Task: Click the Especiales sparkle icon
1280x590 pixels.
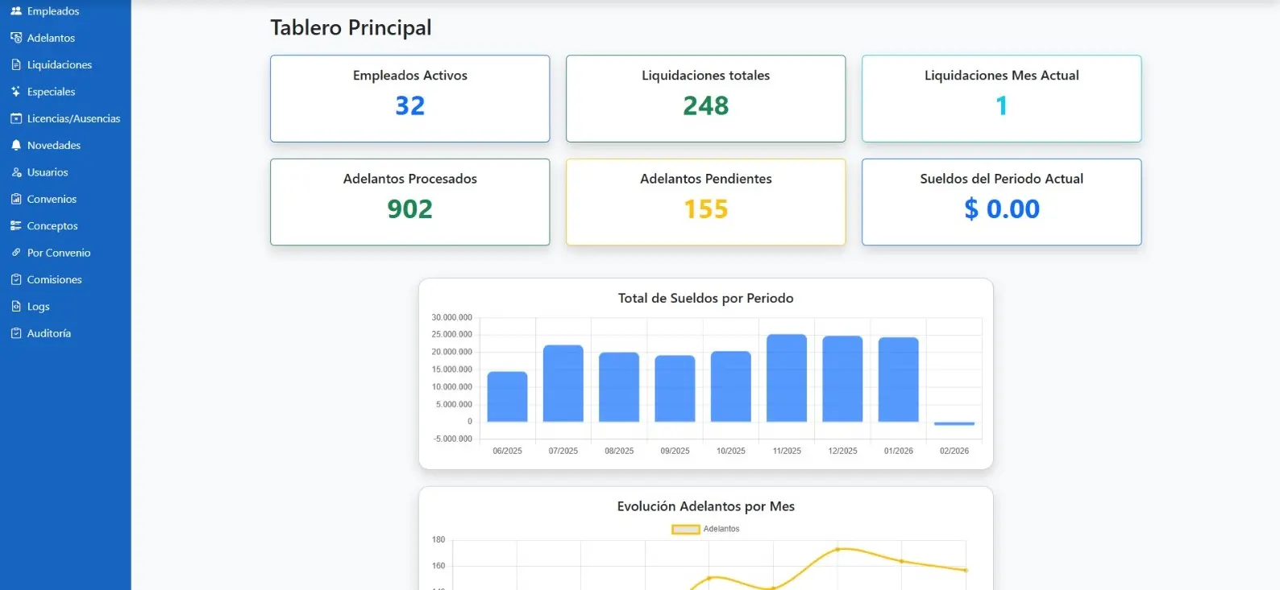Action: pyautogui.click(x=16, y=92)
